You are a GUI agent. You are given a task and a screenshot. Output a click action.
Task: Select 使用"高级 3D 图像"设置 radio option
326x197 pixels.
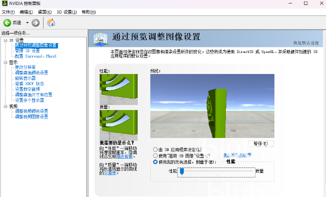coord(155,155)
